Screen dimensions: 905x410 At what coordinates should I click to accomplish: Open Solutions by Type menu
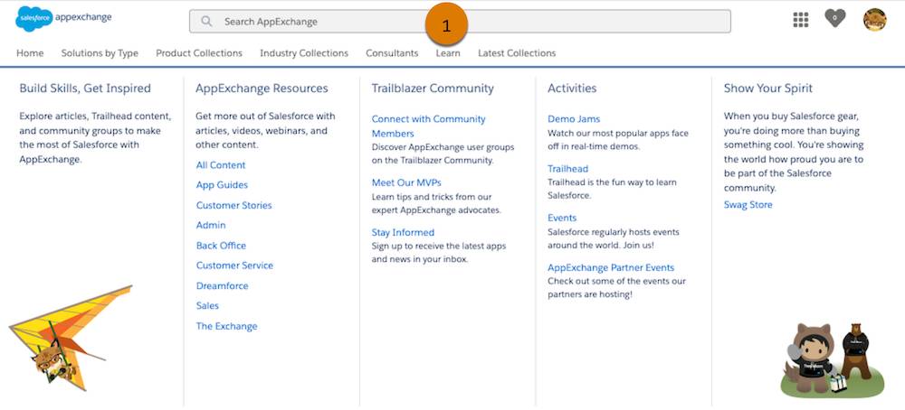[100, 53]
